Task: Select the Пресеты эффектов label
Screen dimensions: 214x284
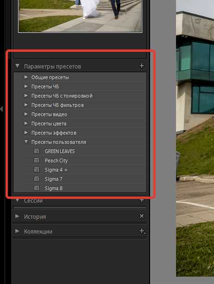Action: tap(54, 133)
